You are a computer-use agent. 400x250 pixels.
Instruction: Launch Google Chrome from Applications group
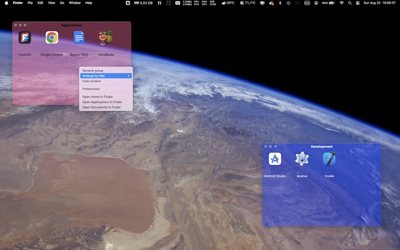pos(52,37)
